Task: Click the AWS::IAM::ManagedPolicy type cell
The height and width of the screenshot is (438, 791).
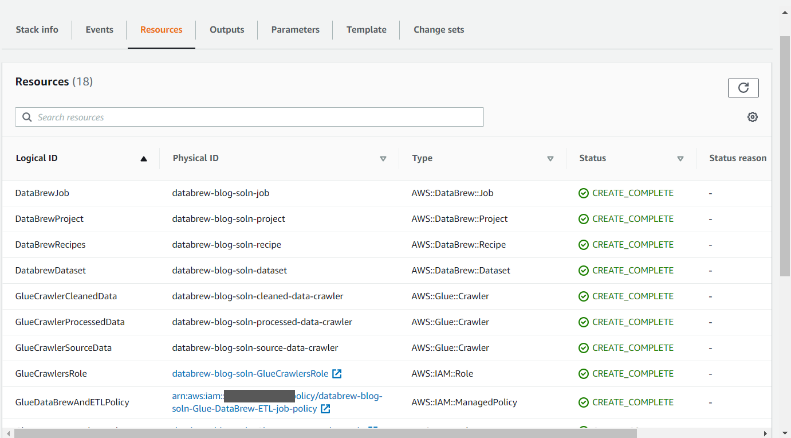Action: tap(465, 402)
